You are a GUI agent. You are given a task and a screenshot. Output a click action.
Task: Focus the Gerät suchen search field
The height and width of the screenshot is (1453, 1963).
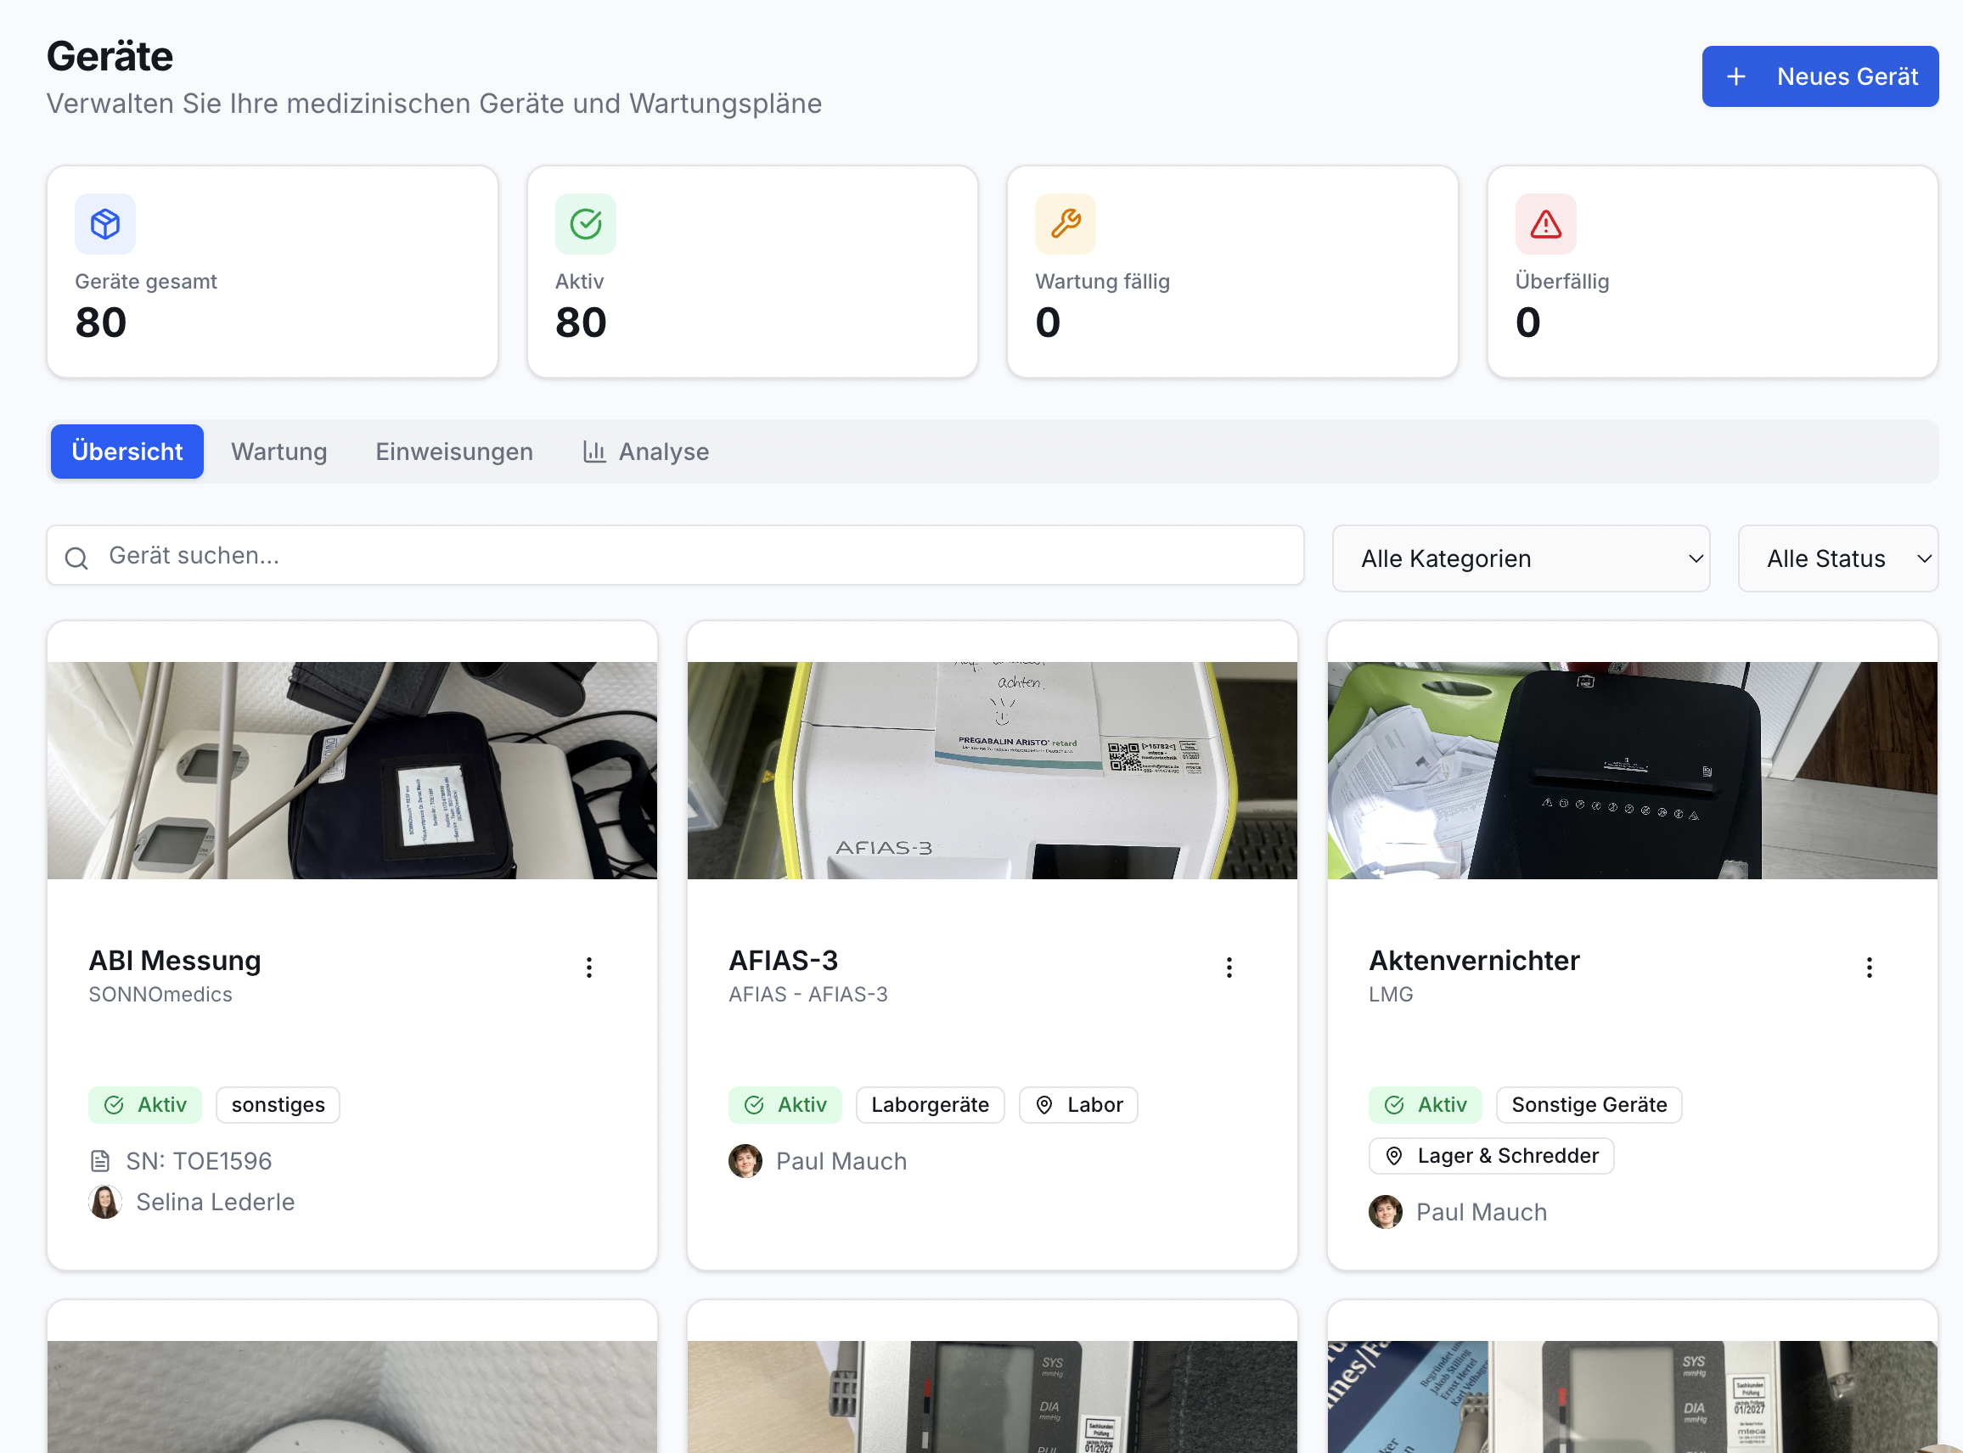(x=675, y=556)
